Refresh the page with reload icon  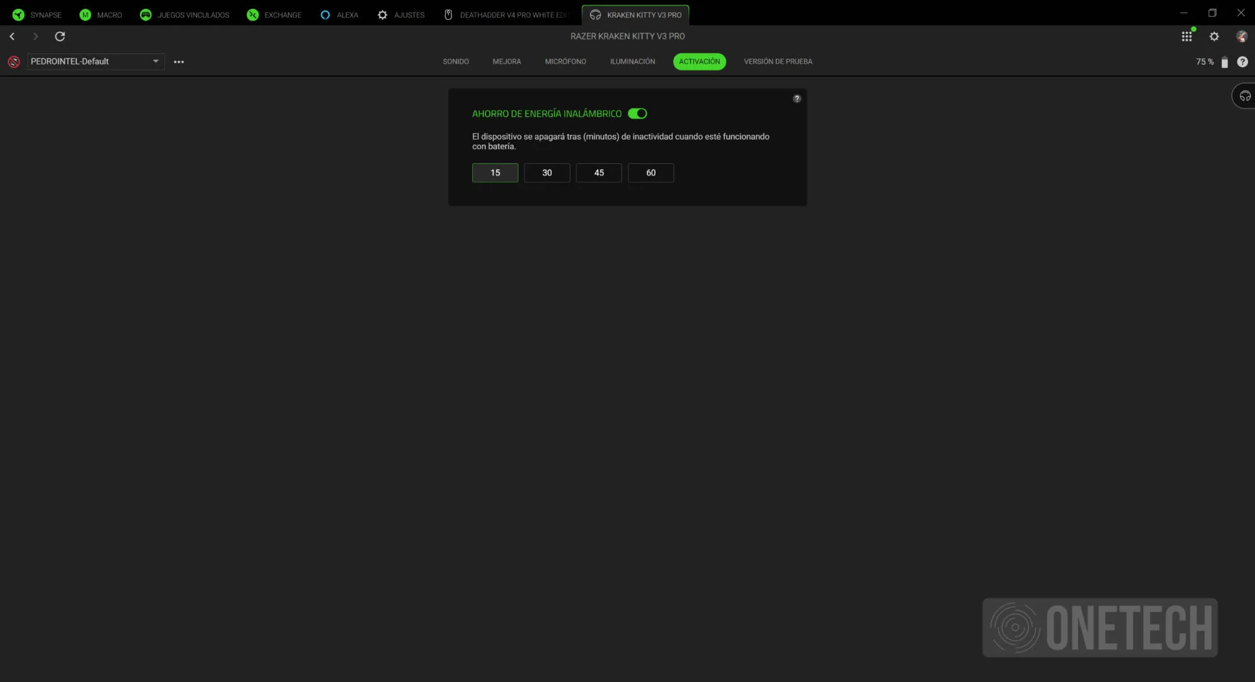coord(60,36)
